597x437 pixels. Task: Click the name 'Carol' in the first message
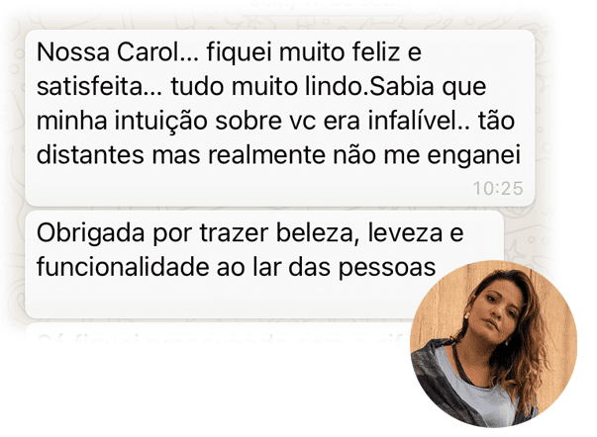(148, 52)
